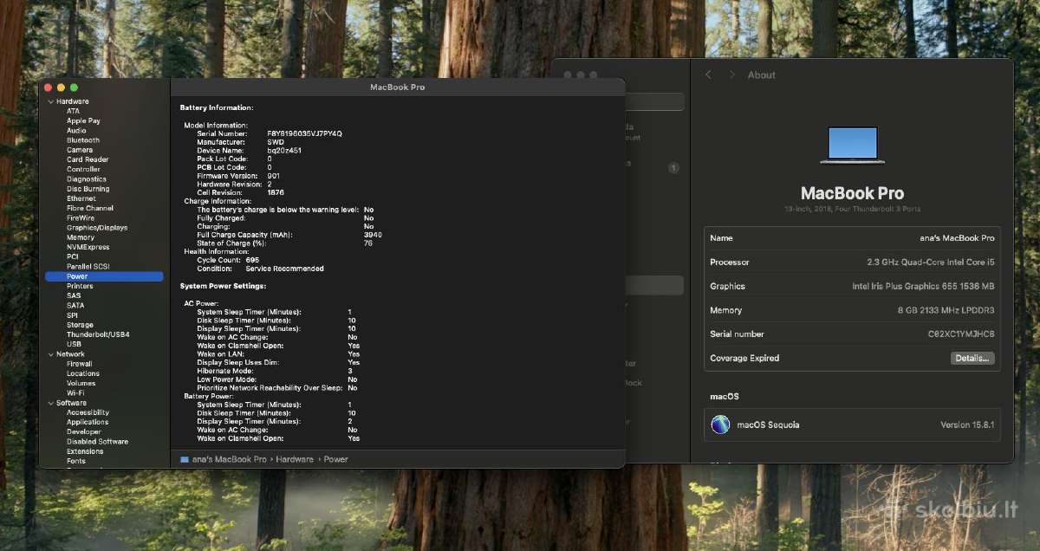
Task: Go back in the About window
Action: pos(708,75)
